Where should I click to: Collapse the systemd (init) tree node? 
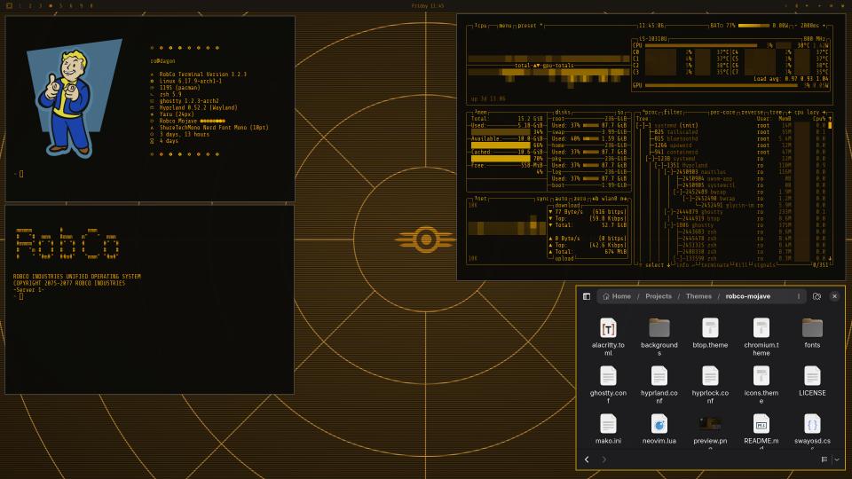(x=640, y=125)
